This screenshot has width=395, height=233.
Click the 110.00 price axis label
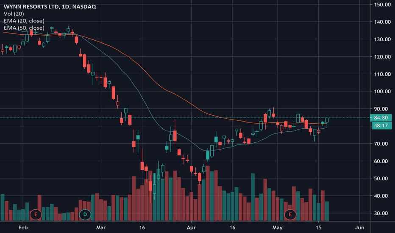[382, 74]
